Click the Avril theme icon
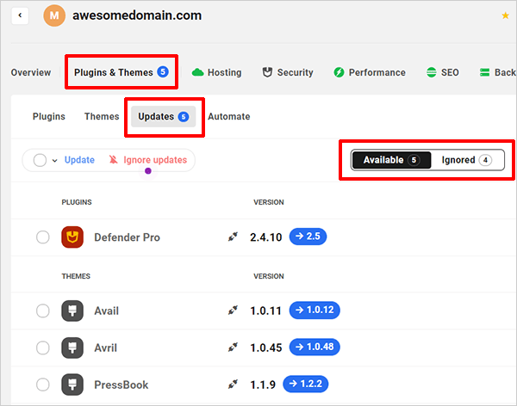The height and width of the screenshot is (406, 517). [72, 348]
